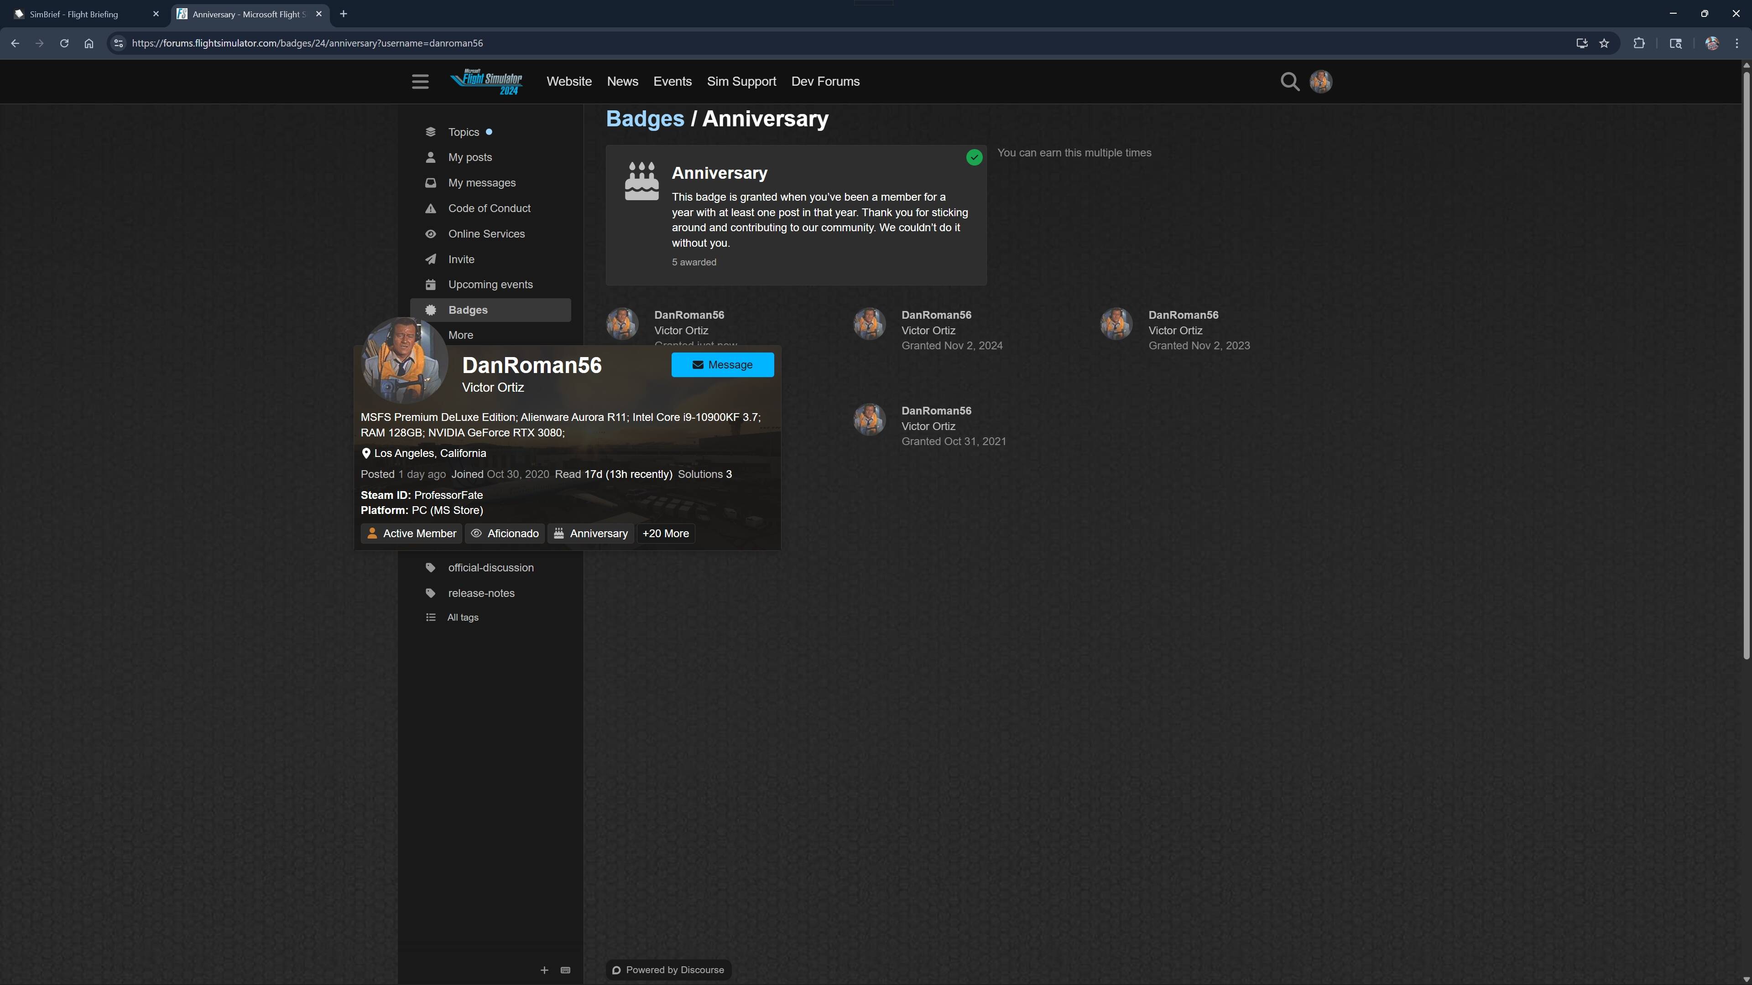Click the blue Message button
Screen dimensions: 1752x985
point(722,365)
